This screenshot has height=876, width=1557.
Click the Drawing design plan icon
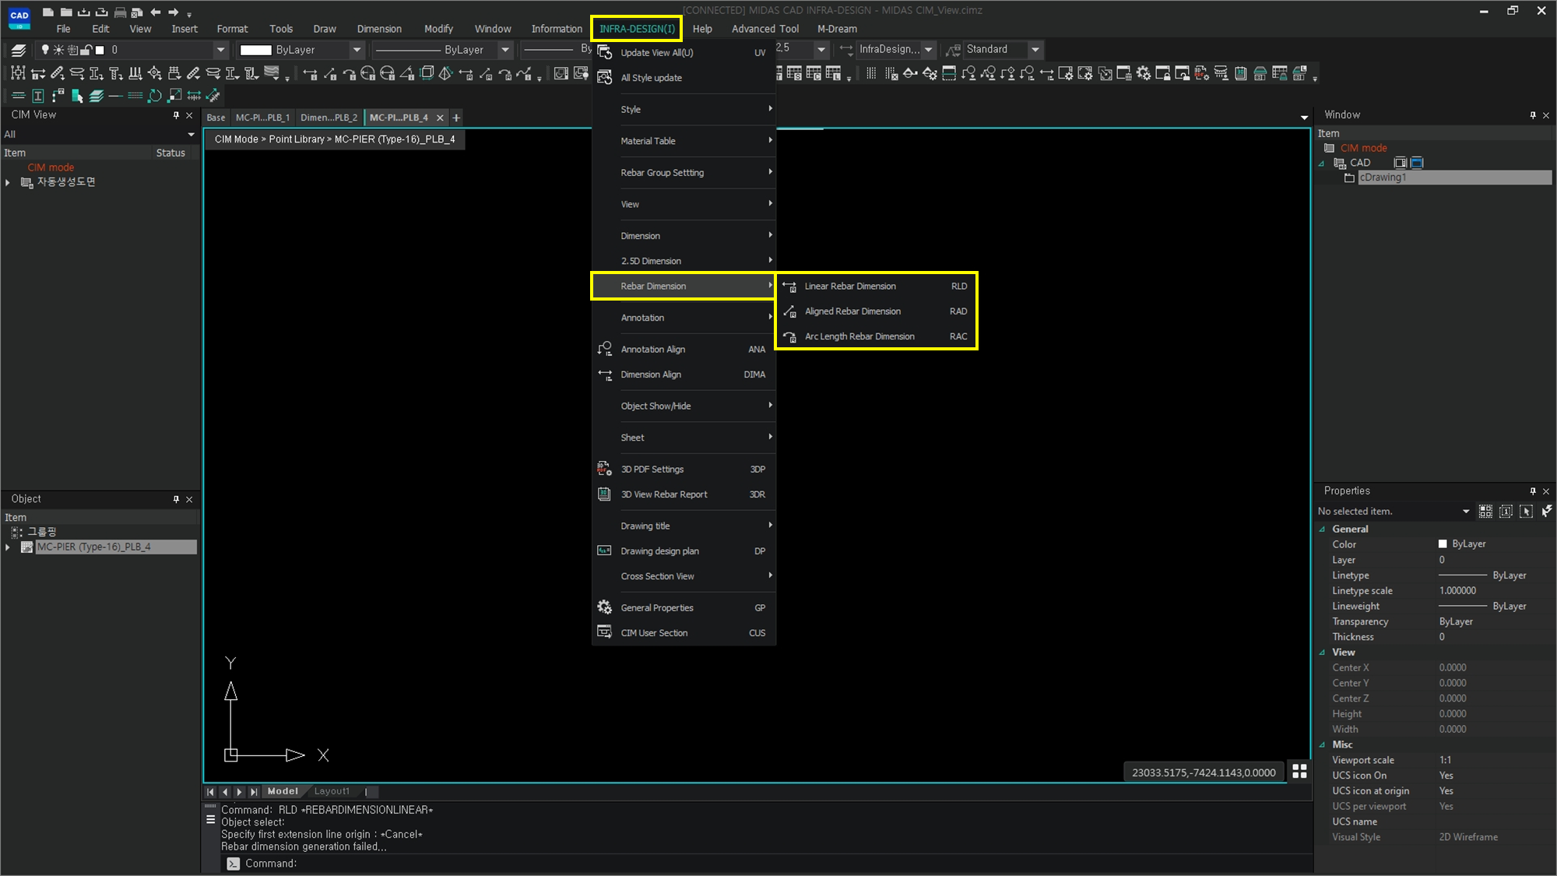click(605, 551)
